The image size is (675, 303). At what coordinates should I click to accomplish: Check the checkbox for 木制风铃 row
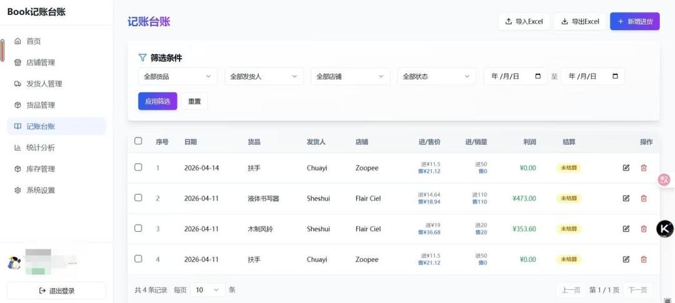tap(138, 228)
